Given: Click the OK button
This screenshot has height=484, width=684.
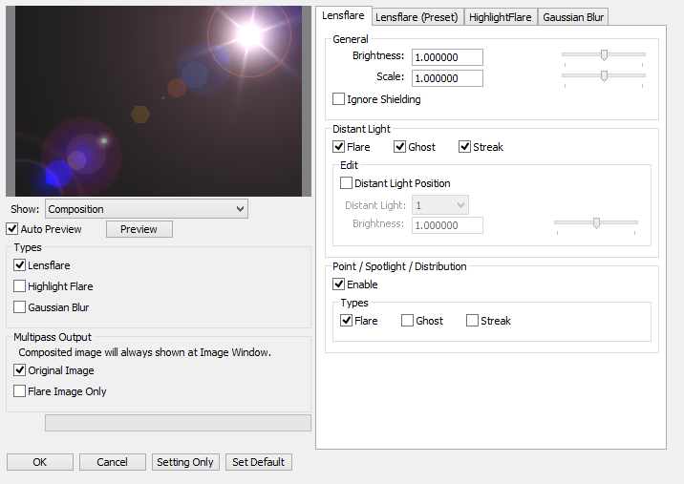Looking at the screenshot, I should click(x=40, y=462).
